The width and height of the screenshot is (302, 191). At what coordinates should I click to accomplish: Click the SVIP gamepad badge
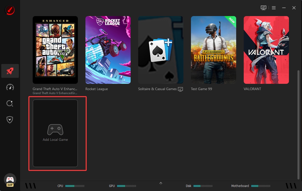pos(10,180)
